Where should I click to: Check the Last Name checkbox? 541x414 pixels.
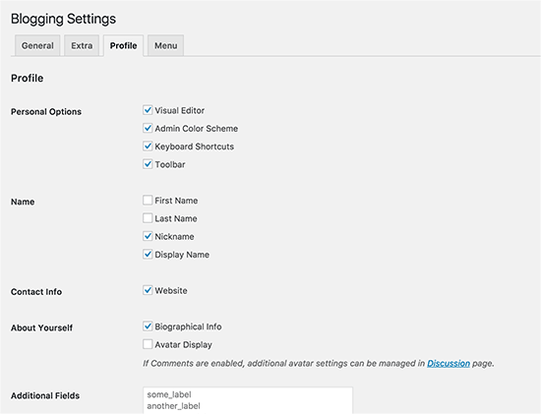[x=148, y=218]
